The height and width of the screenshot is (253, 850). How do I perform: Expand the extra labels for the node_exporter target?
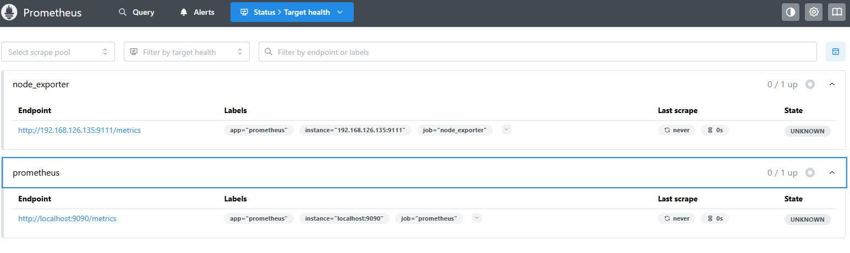pyautogui.click(x=507, y=130)
